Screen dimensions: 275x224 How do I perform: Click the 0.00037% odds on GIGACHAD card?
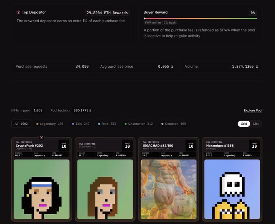click(x=184, y=155)
